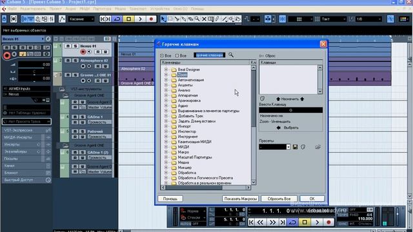The height and width of the screenshot is (232, 413).
Task: Select the Range Selection tool
Action: click(170, 19)
